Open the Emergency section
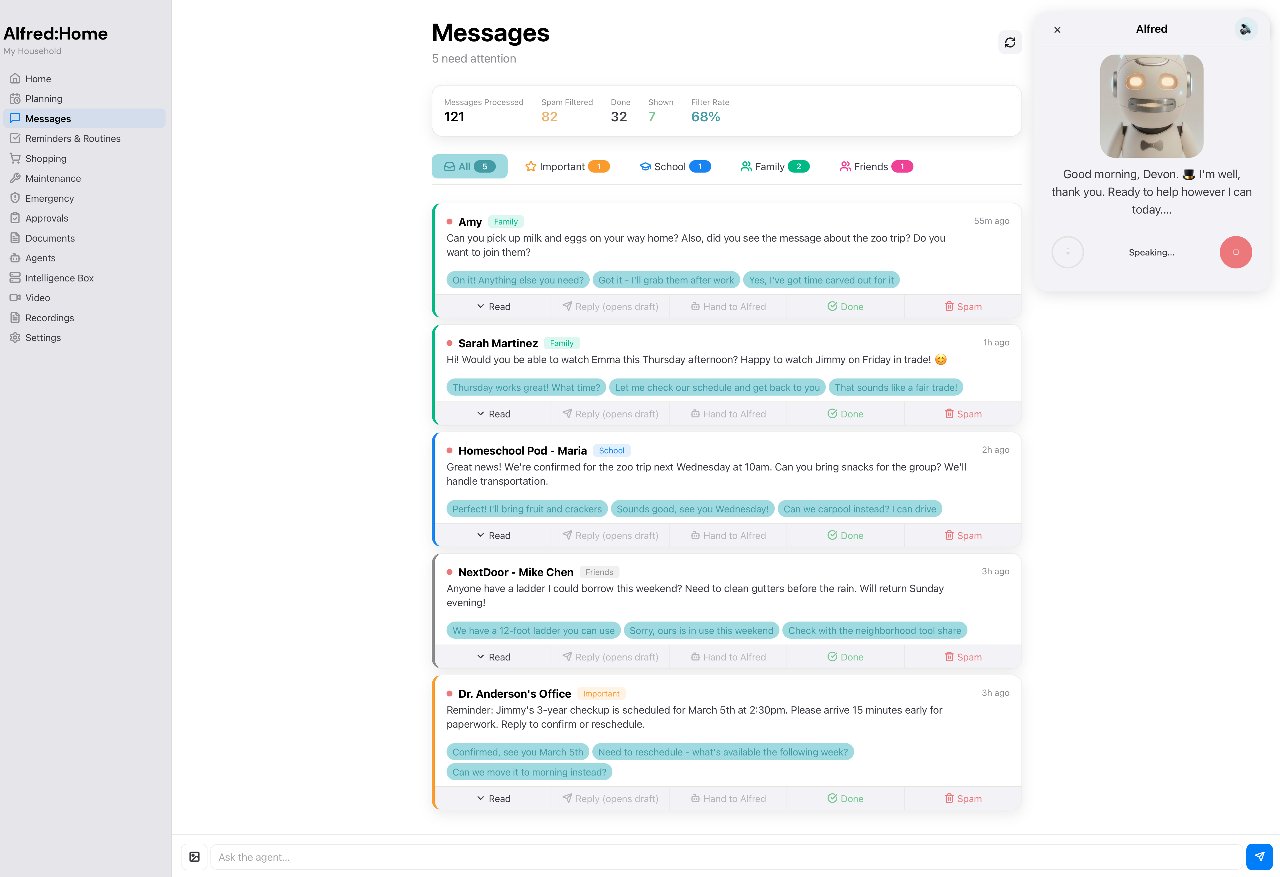Viewport: 1280px width, 877px height. pos(50,198)
